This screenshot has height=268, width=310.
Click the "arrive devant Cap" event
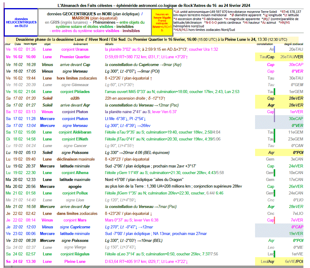[x=75, y=65]
